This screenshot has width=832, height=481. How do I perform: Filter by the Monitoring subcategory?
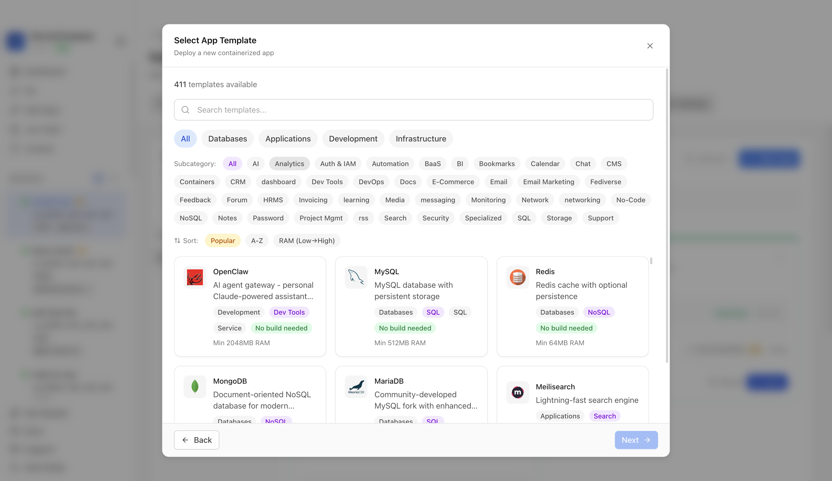488,200
